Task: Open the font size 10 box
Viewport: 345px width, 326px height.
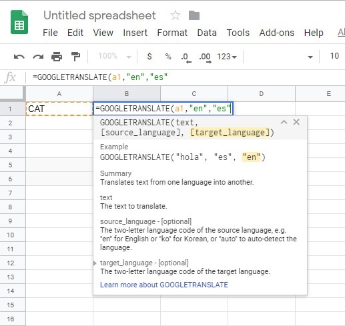Action: coord(334,56)
